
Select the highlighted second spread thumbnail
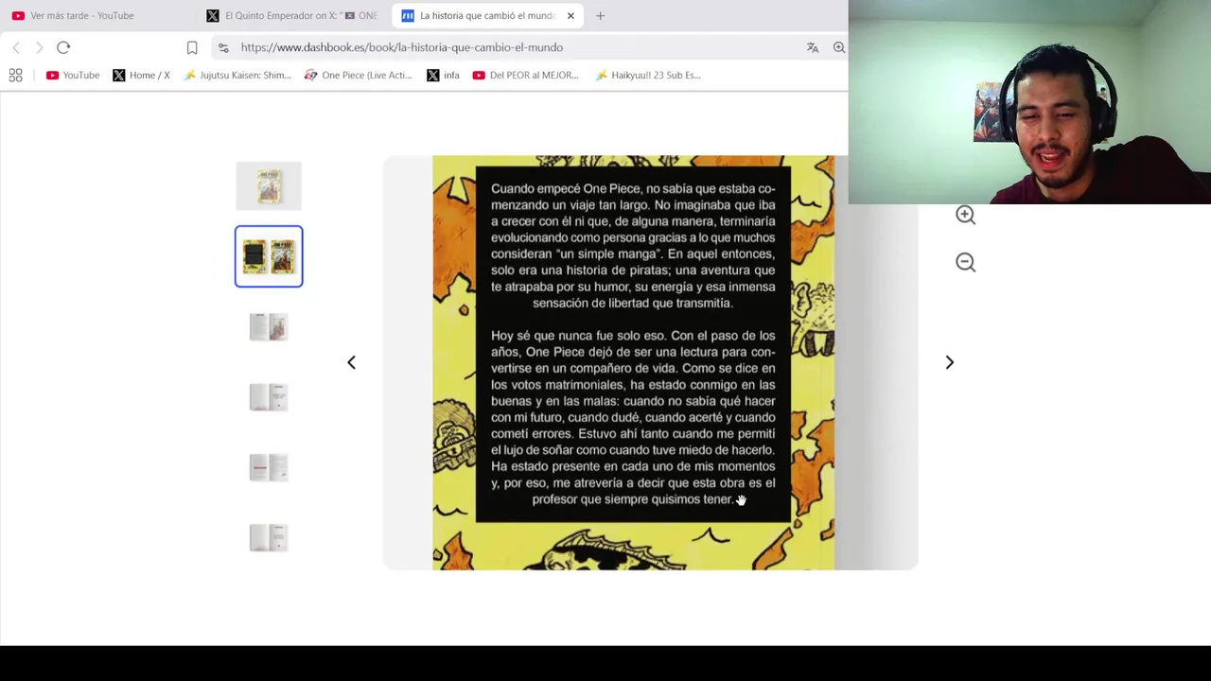269,256
